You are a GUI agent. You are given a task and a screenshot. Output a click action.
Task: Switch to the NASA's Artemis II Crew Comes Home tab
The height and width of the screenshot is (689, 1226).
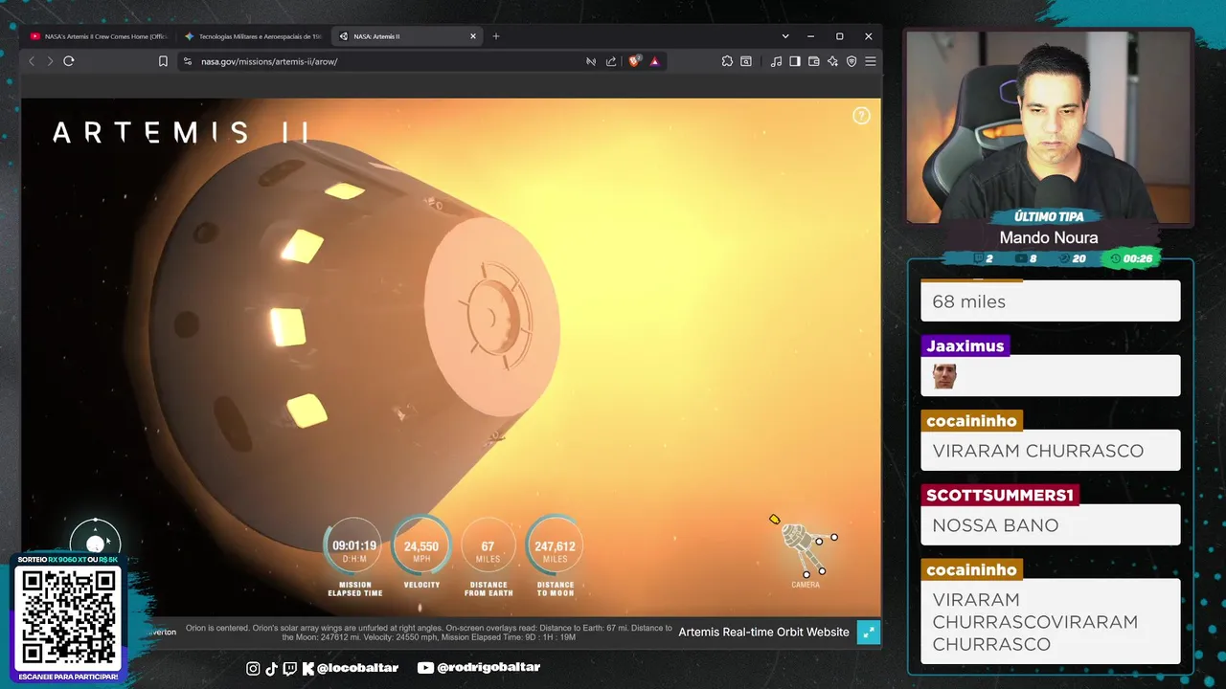99,36
